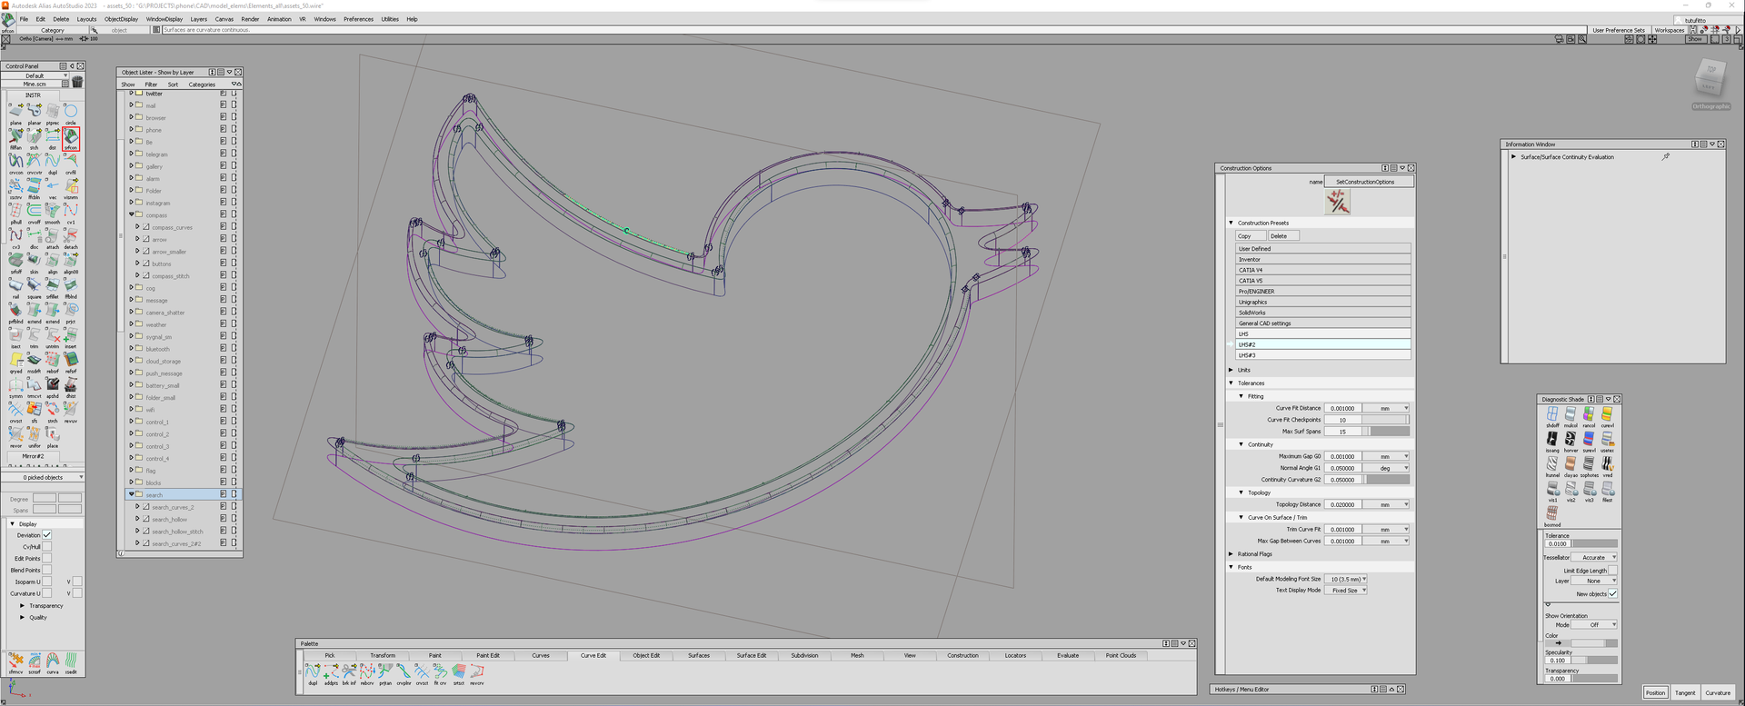1745x706 pixels.
Task: Click the trash can icon in Control Panel
Action: (x=77, y=82)
